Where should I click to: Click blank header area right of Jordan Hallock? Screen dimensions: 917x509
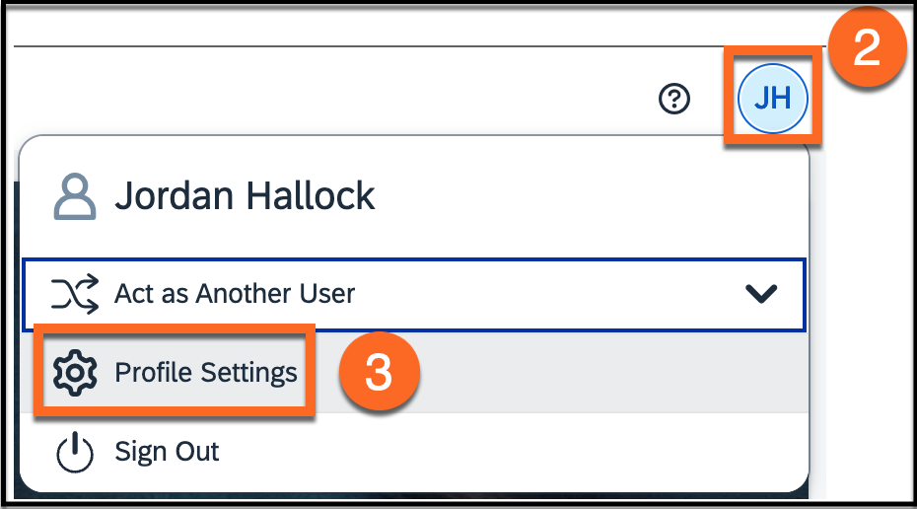click(x=592, y=196)
